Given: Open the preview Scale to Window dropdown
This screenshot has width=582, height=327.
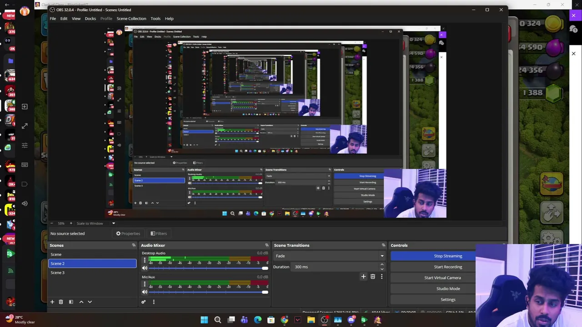Looking at the screenshot, I should click(x=95, y=223).
